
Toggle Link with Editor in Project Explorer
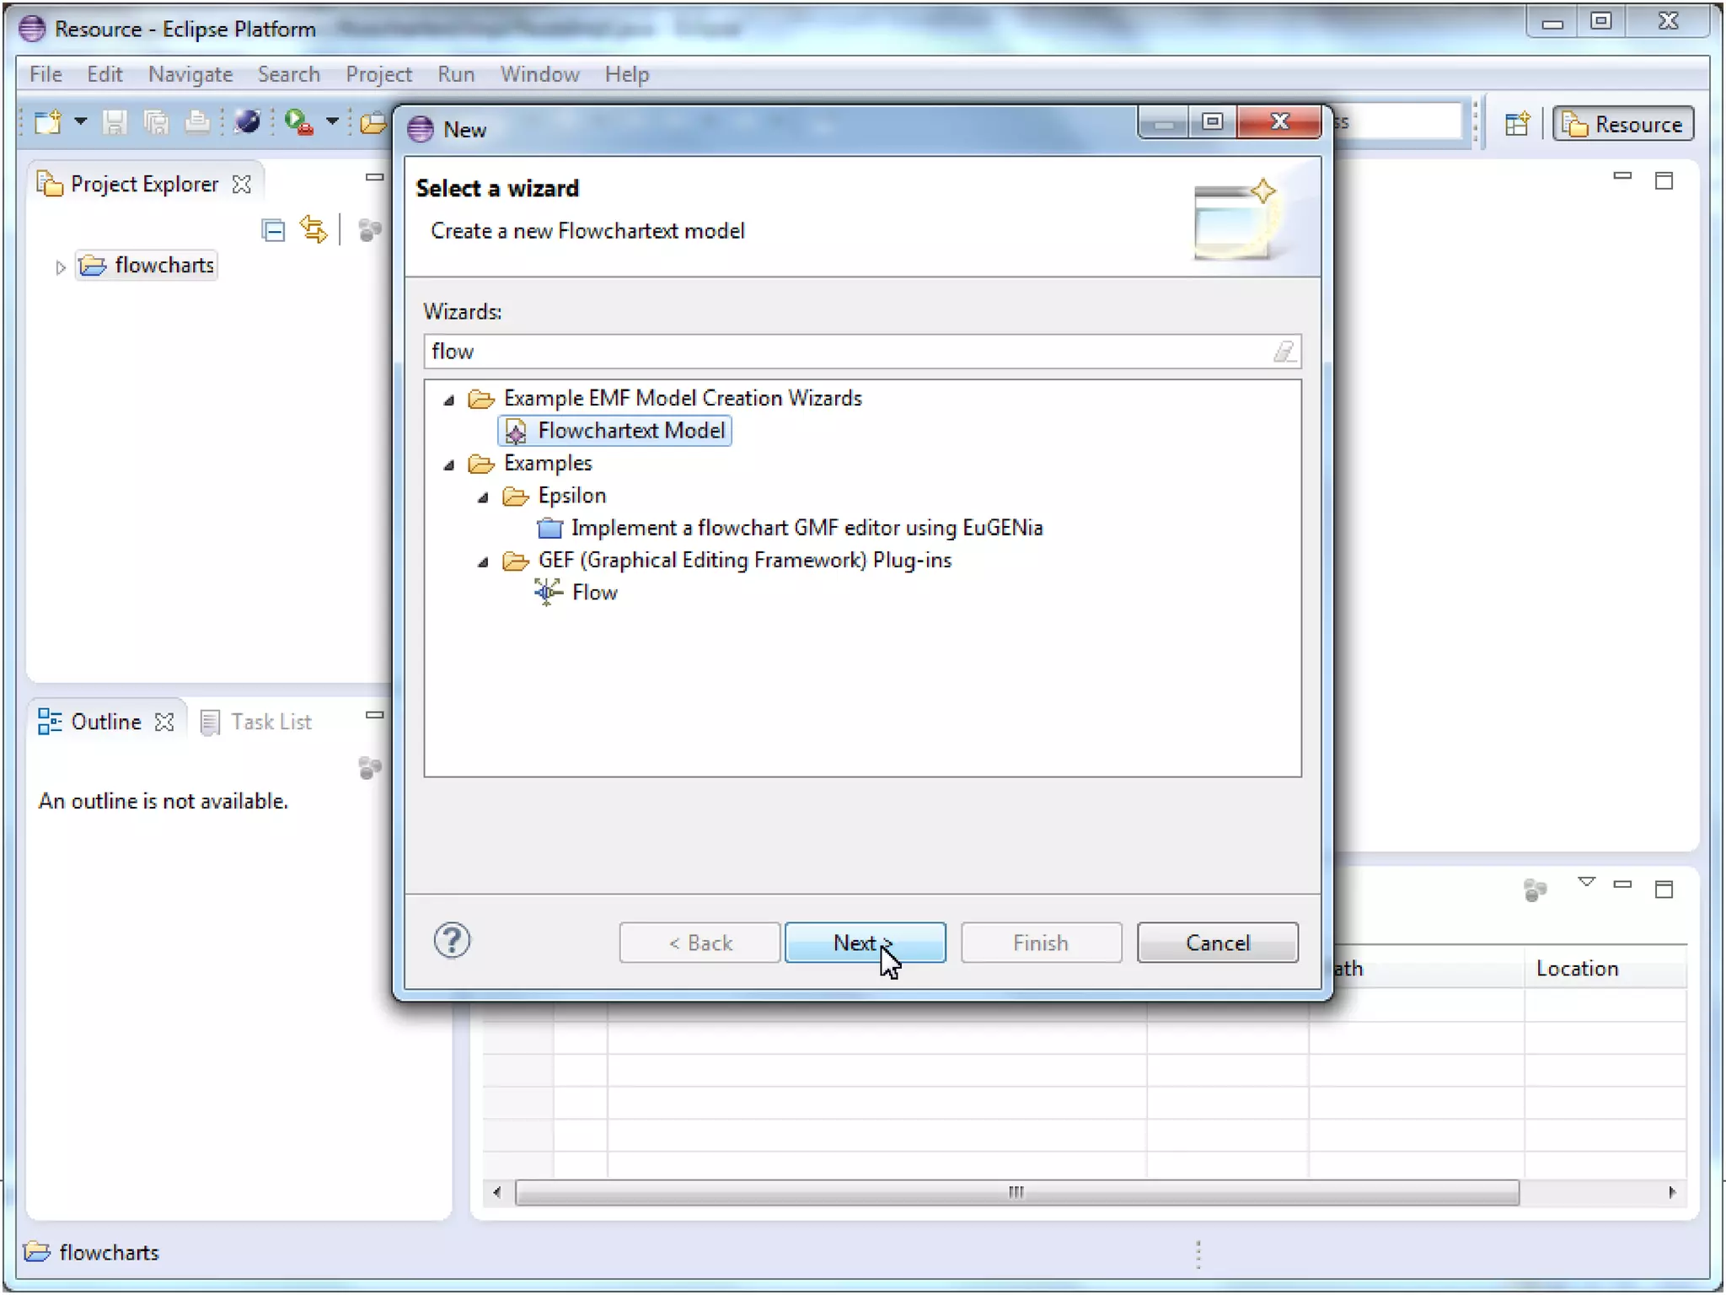[314, 230]
